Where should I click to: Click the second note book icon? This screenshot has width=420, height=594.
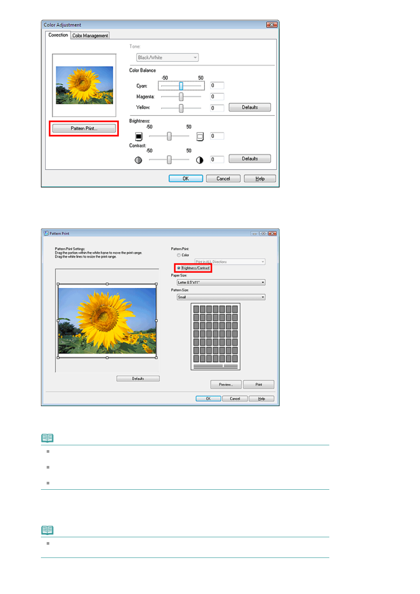pos(47,530)
